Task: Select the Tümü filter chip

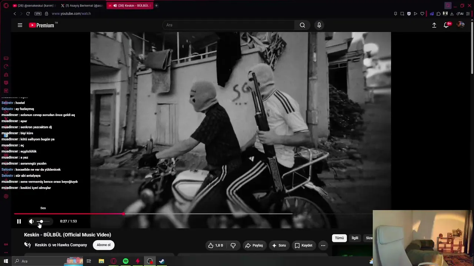Action: (339, 238)
